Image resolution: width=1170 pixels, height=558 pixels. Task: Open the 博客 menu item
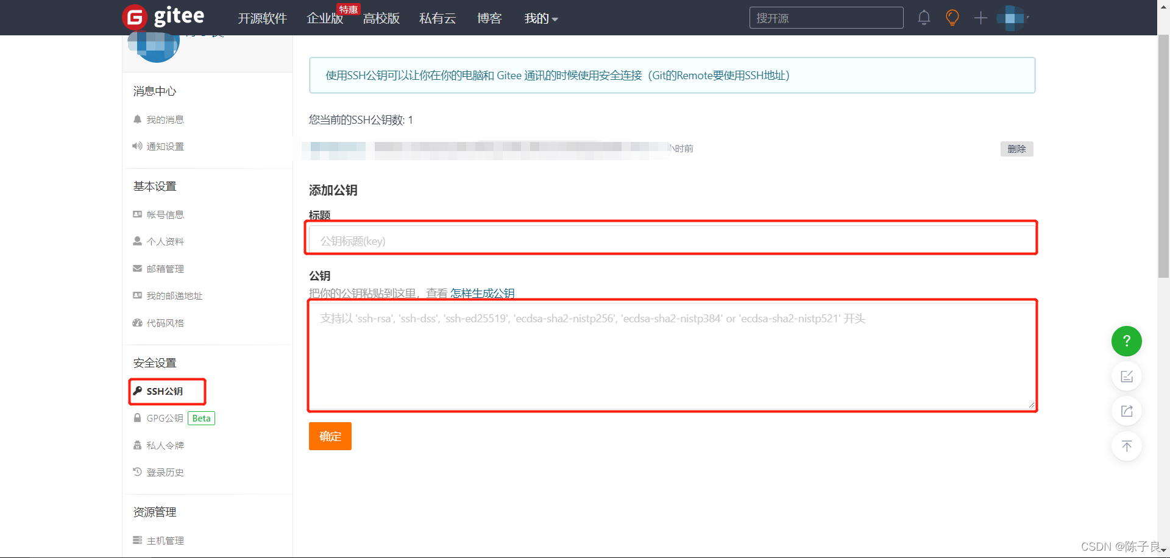pyautogui.click(x=489, y=18)
